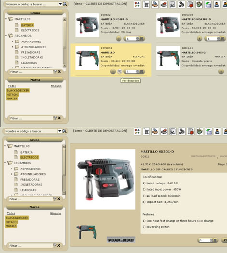The height and width of the screenshot is (253, 227).
Task: Add MARTILLO HD301-D to cart from list
Action: [142, 39]
